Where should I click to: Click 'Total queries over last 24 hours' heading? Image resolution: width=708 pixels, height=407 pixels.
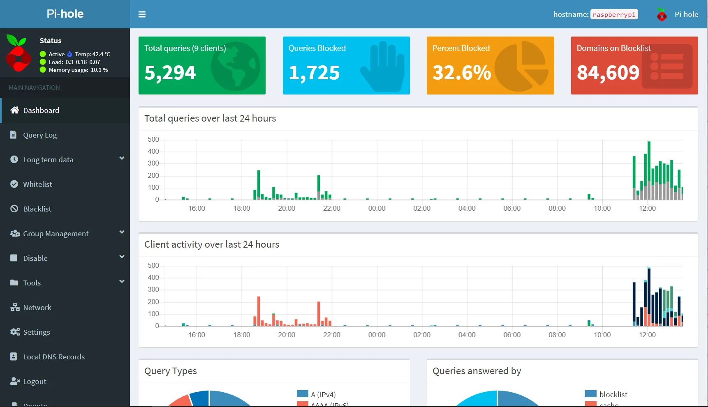pos(210,118)
